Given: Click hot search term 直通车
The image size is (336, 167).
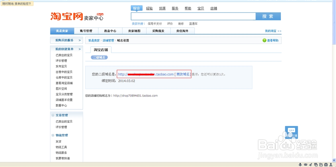Looking at the screenshot, I should click(x=193, y=24).
